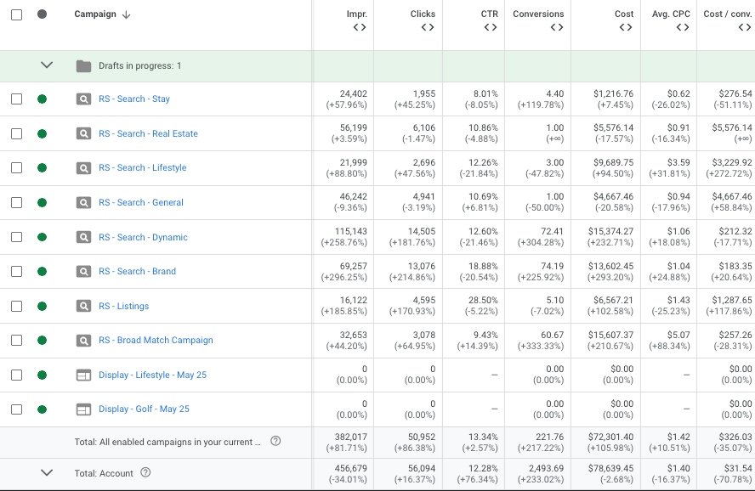Open the Display - Lifestyle - May 25 link

click(x=153, y=375)
